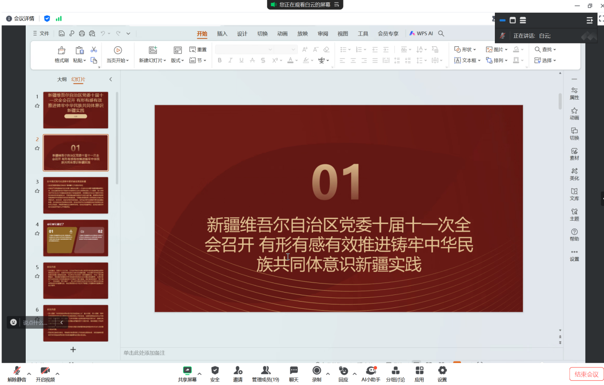The width and height of the screenshot is (604, 385).
Task: Open the 素材 panel in right sidebar
Action: pos(574,153)
